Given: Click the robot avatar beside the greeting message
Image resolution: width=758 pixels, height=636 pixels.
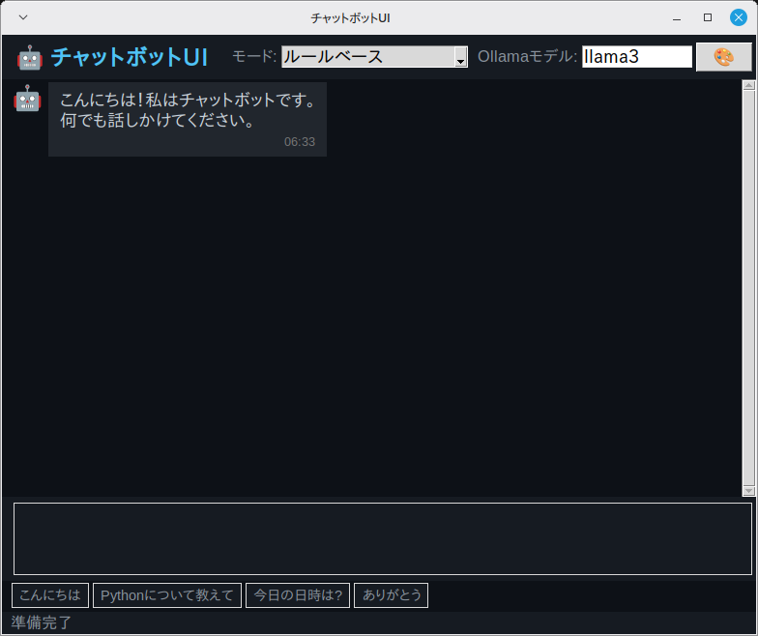Looking at the screenshot, I should 27,99.
